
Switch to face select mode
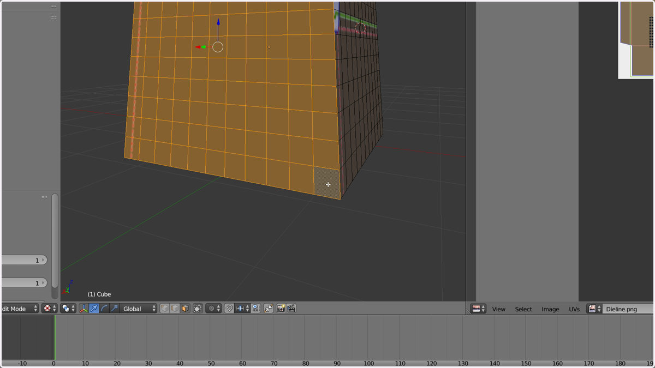point(185,309)
